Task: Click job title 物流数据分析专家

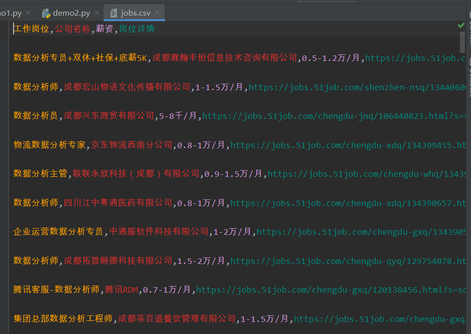Action: 50,145
